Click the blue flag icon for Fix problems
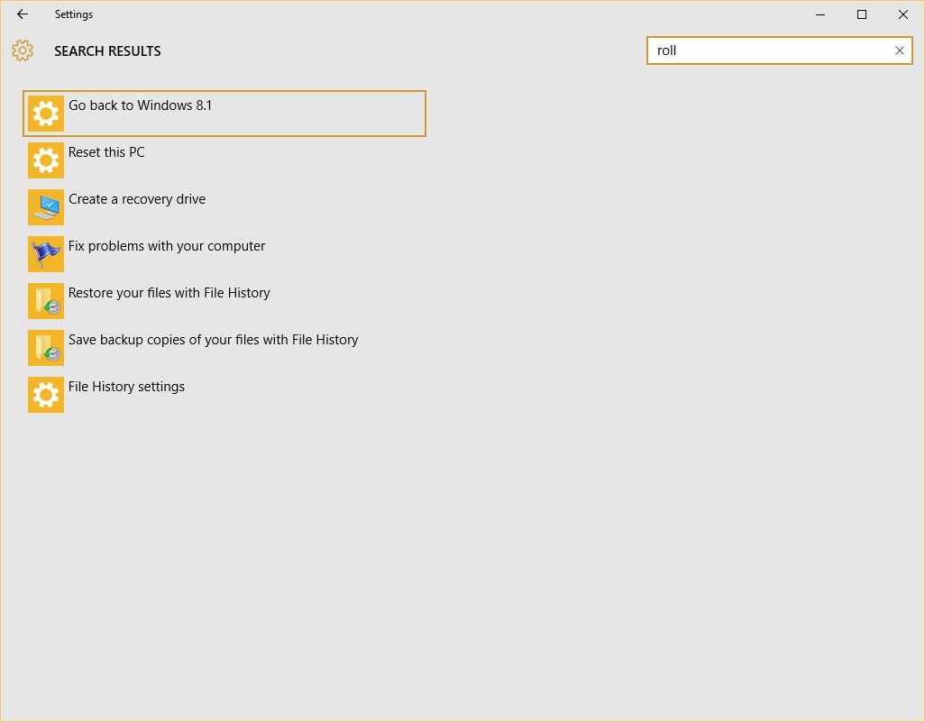This screenshot has height=722, width=925. point(45,254)
